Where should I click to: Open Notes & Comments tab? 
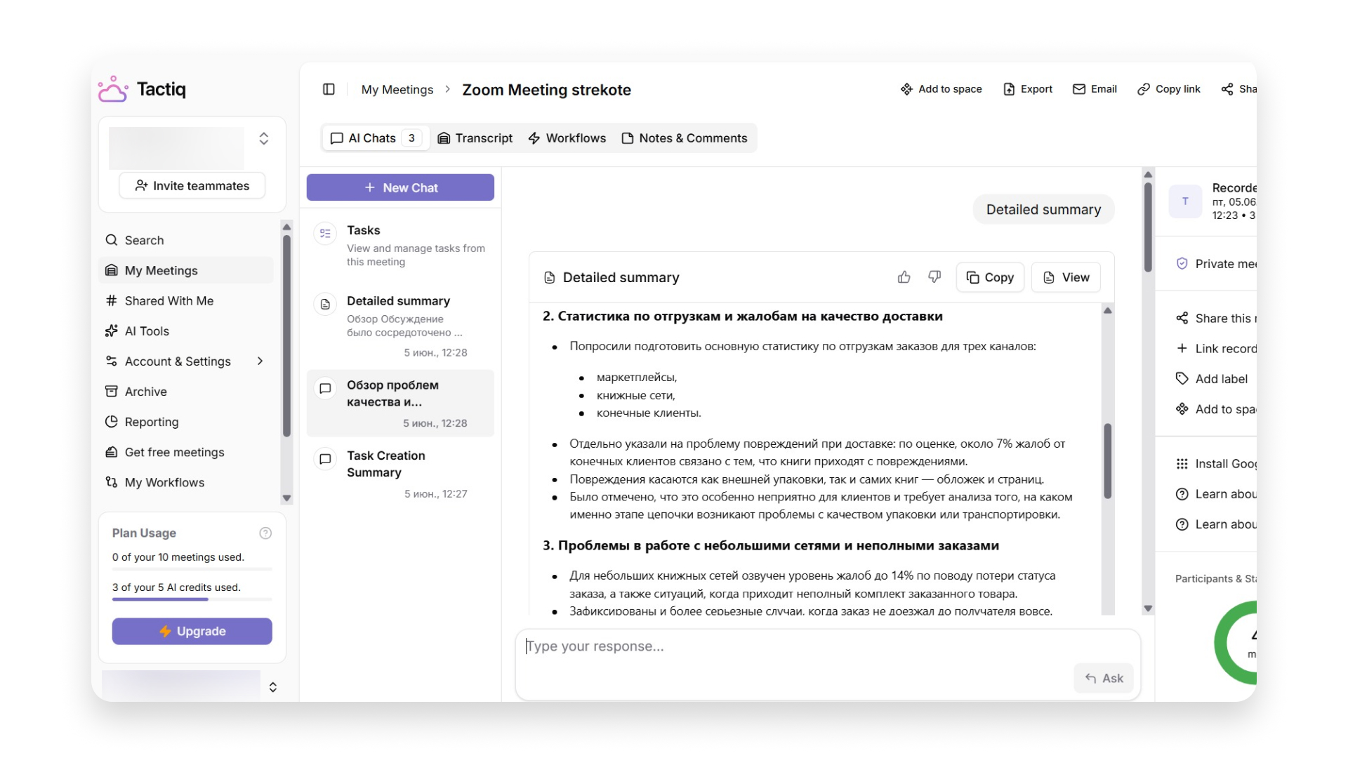point(685,138)
